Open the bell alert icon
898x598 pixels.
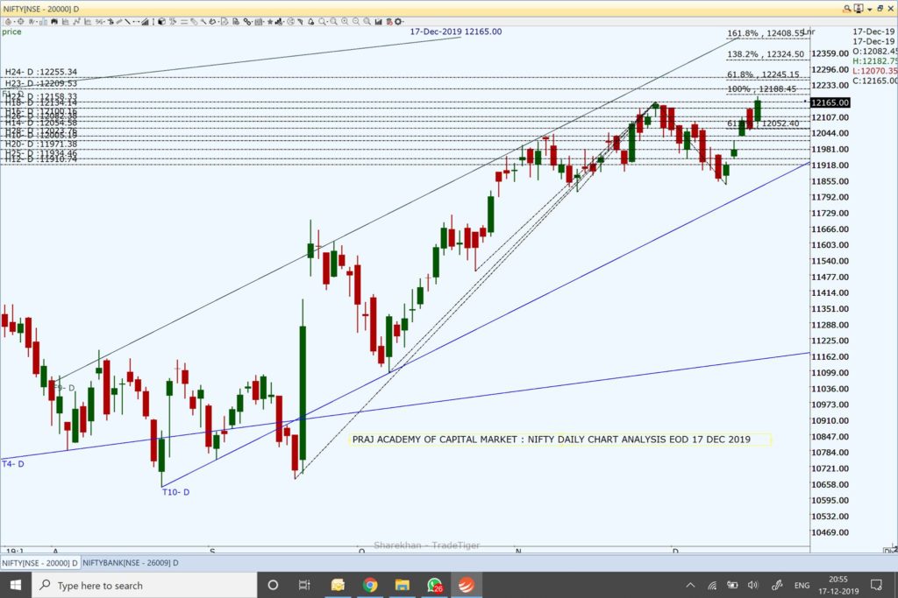coord(311,22)
